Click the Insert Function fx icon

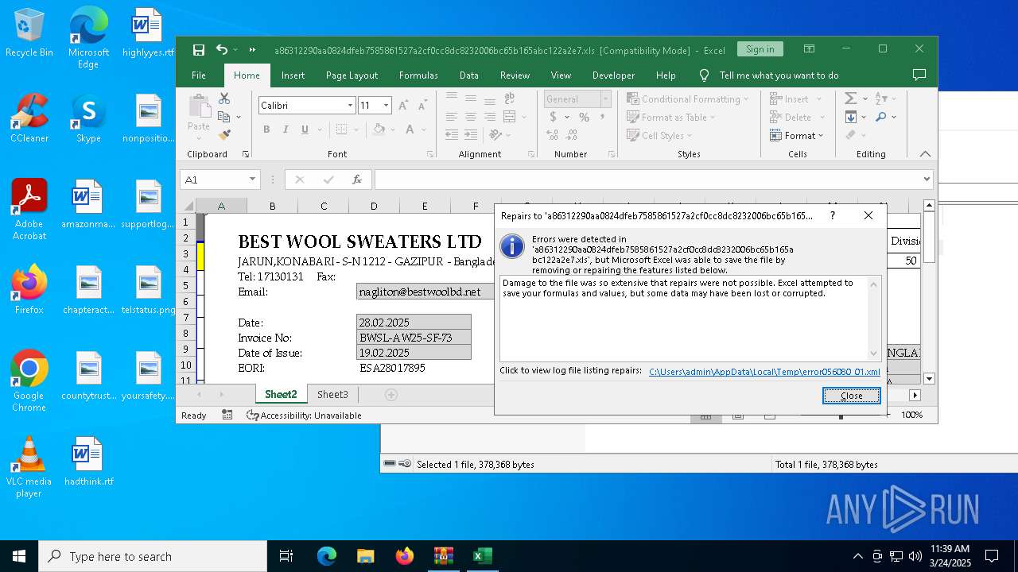click(357, 180)
